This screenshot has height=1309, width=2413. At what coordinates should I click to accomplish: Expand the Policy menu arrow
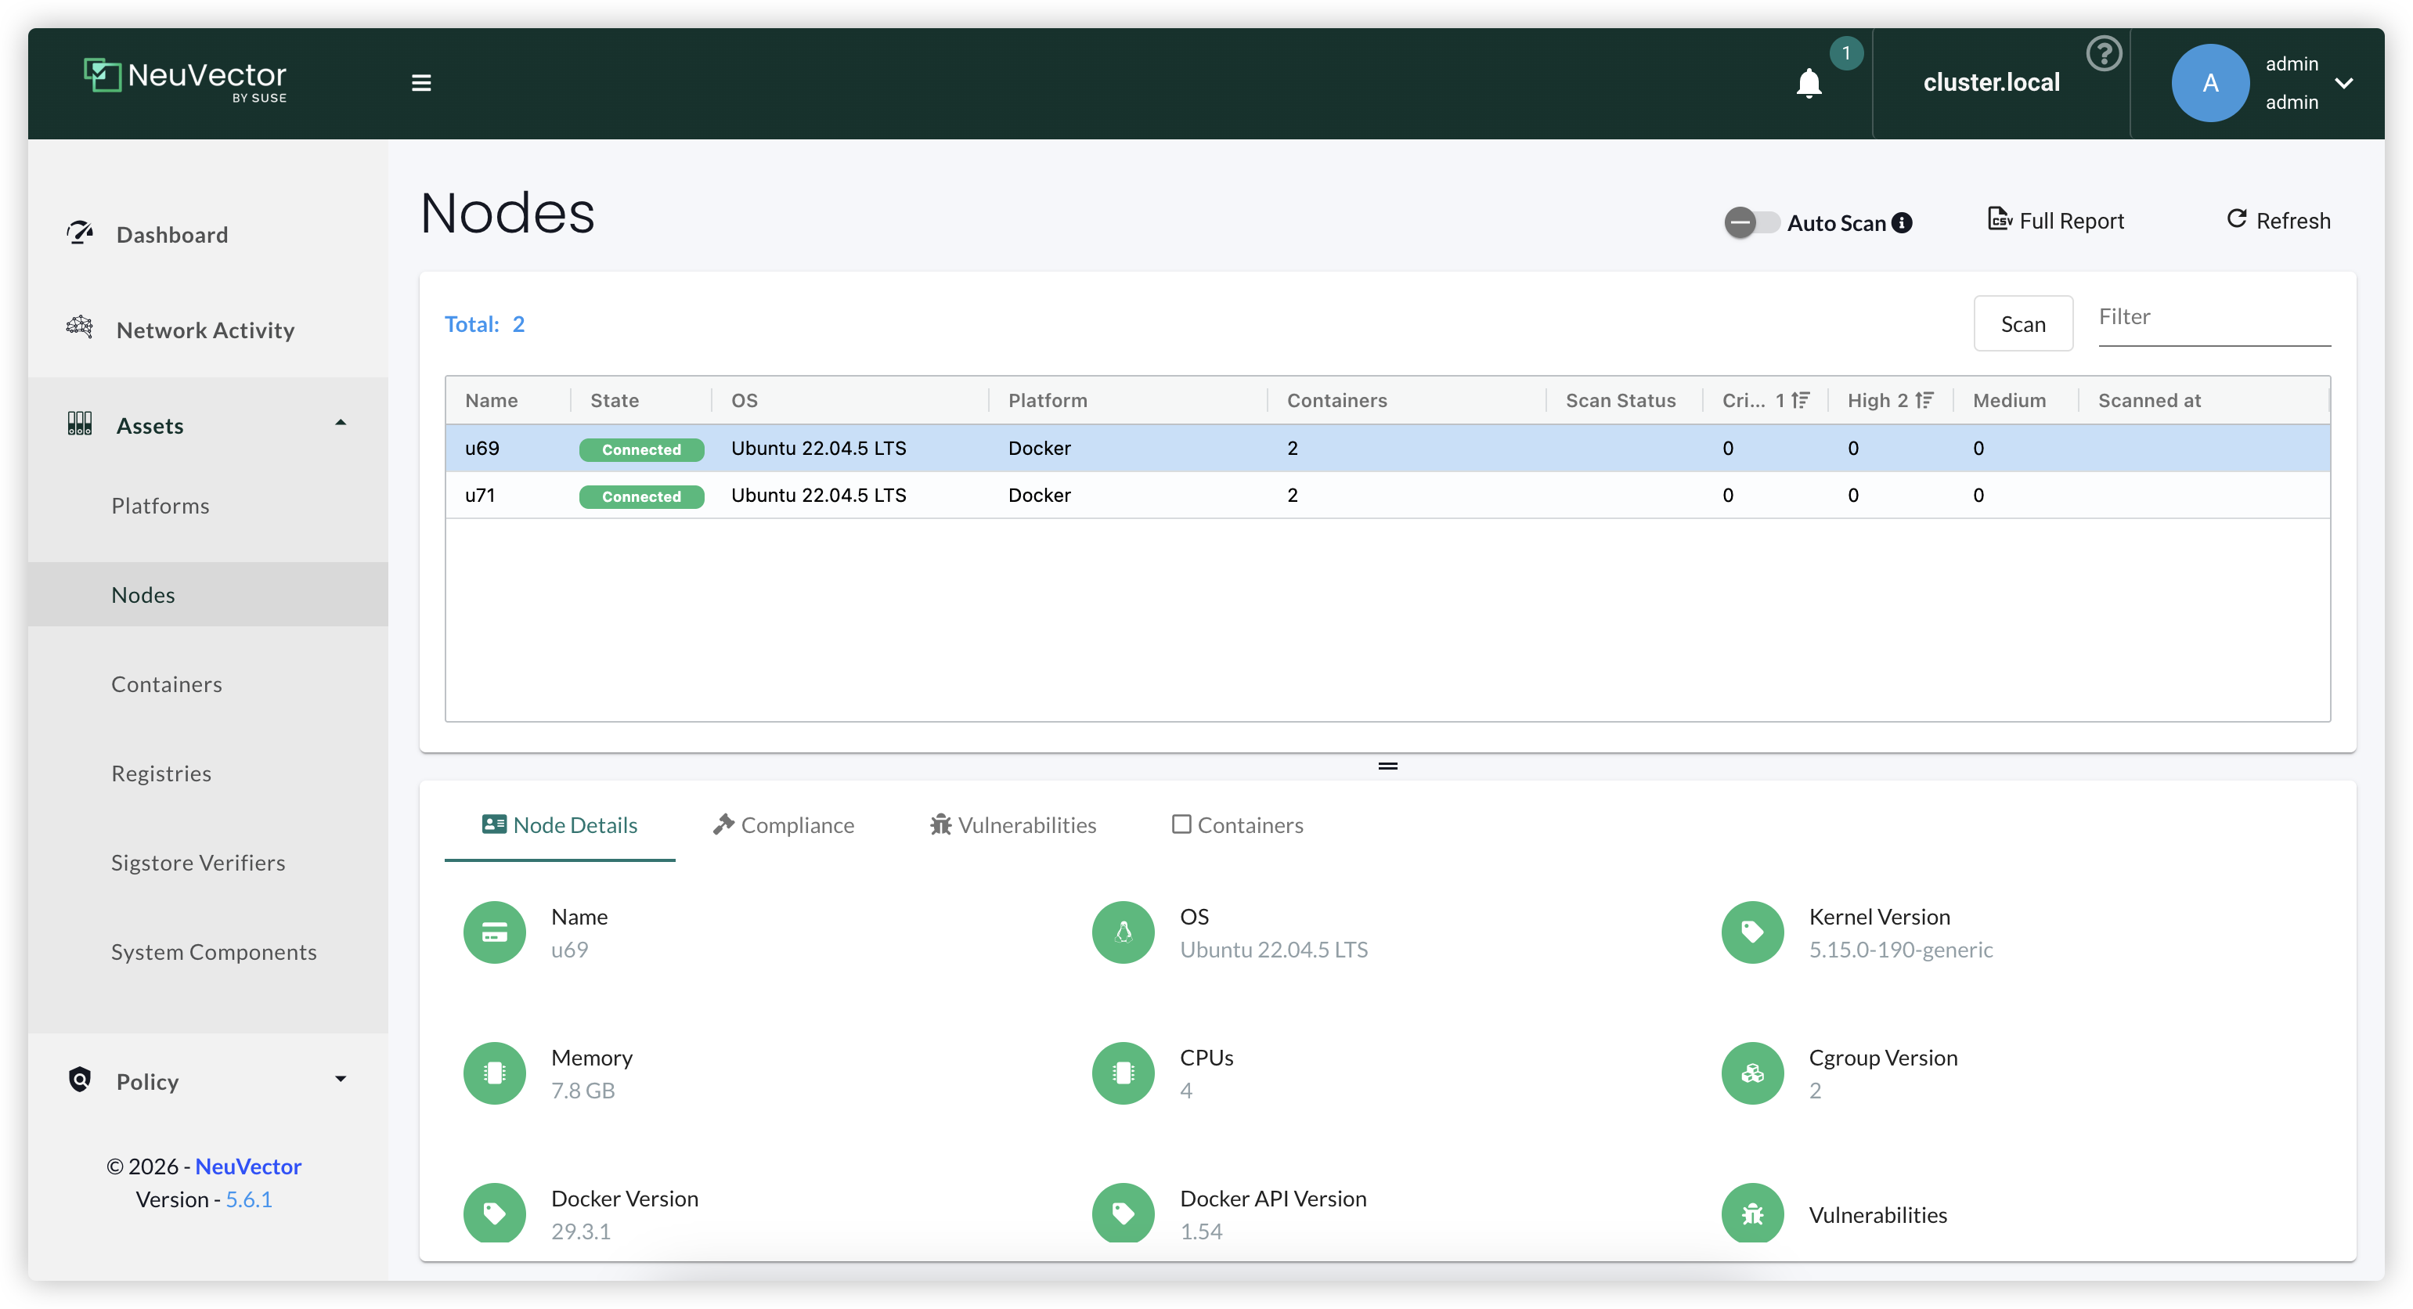pyautogui.click(x=341, y=1080)
